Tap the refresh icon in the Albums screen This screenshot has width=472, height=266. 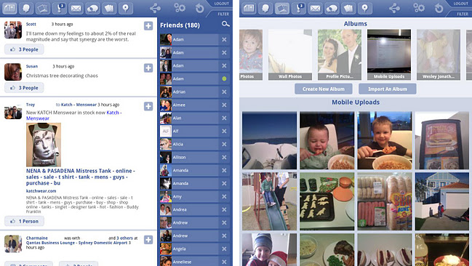pyautogui.click(x=439, y=8)
